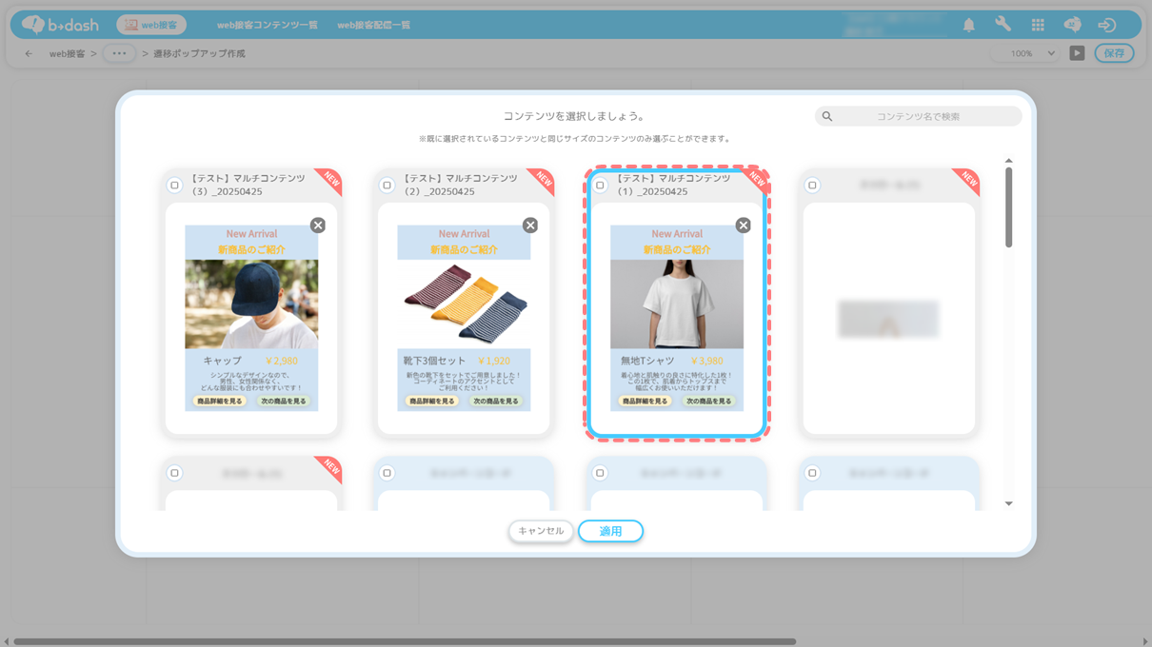Select the striped socks product image
1152x647 pixels.
tap(464, 304)
